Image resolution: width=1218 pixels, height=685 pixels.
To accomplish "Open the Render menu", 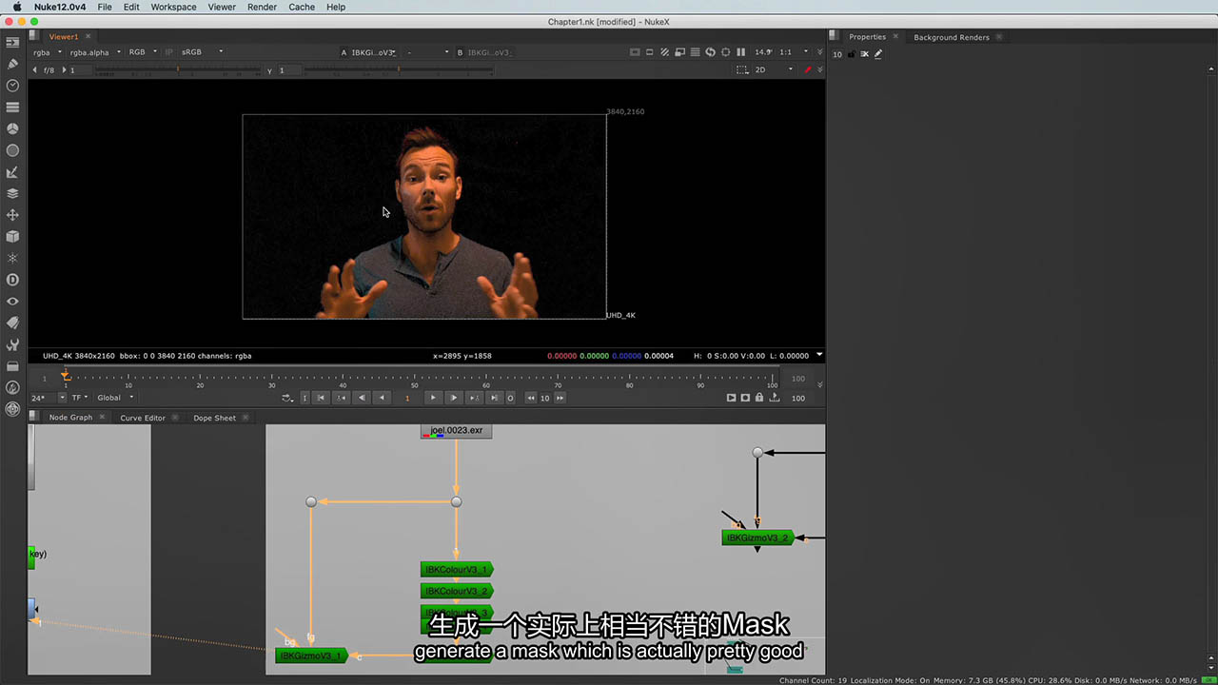I will click(x=262, y=7).
